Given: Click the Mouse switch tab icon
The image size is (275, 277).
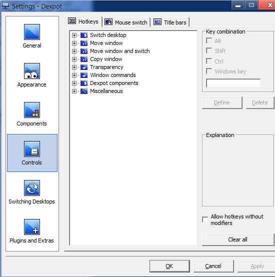Looking at the screenshot, I should click(108, 22).
